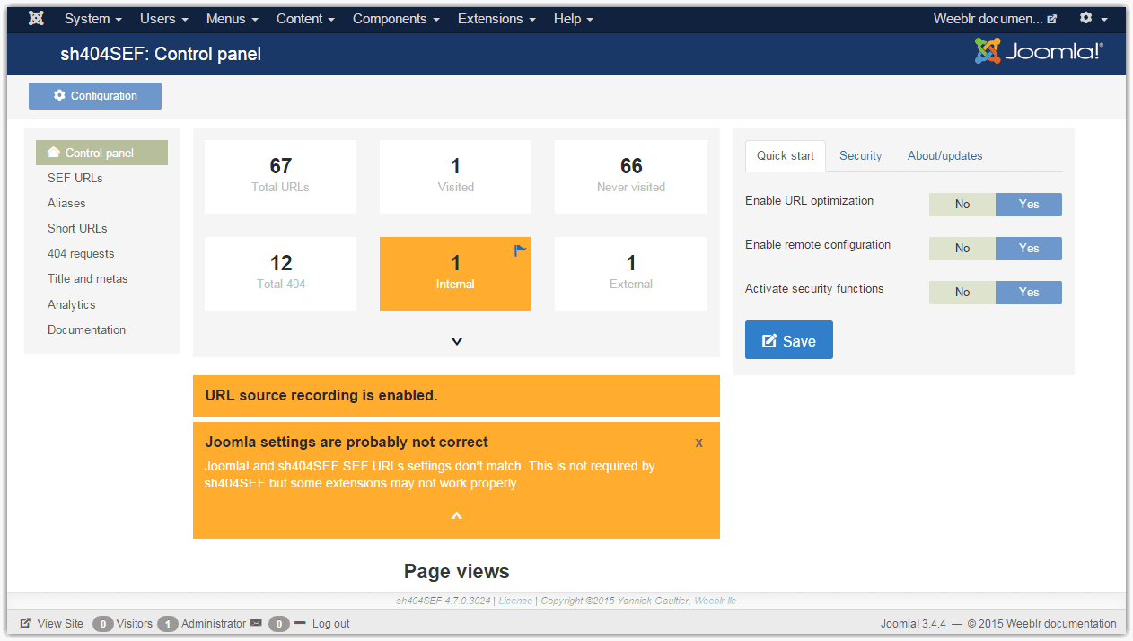Switch to the About/updates tab
The image size is (1133, 641).
tap(945, 155)
